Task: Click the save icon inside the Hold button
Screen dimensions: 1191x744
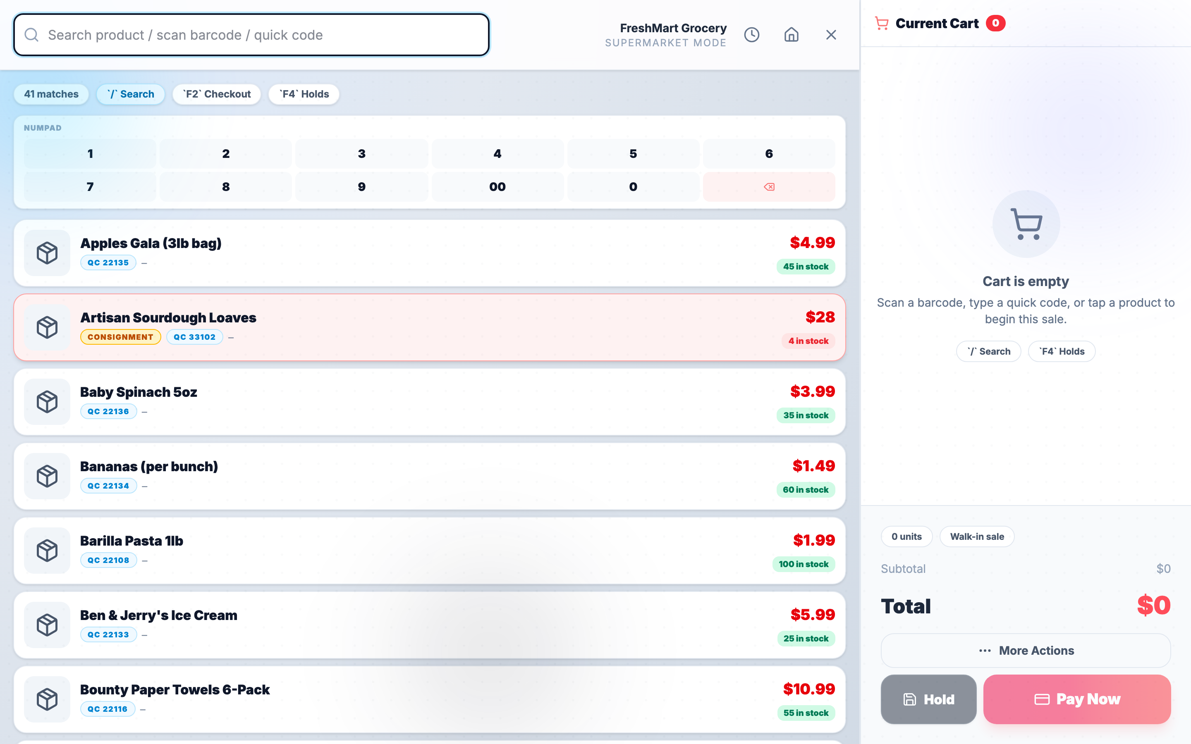Action: point(909,699)
